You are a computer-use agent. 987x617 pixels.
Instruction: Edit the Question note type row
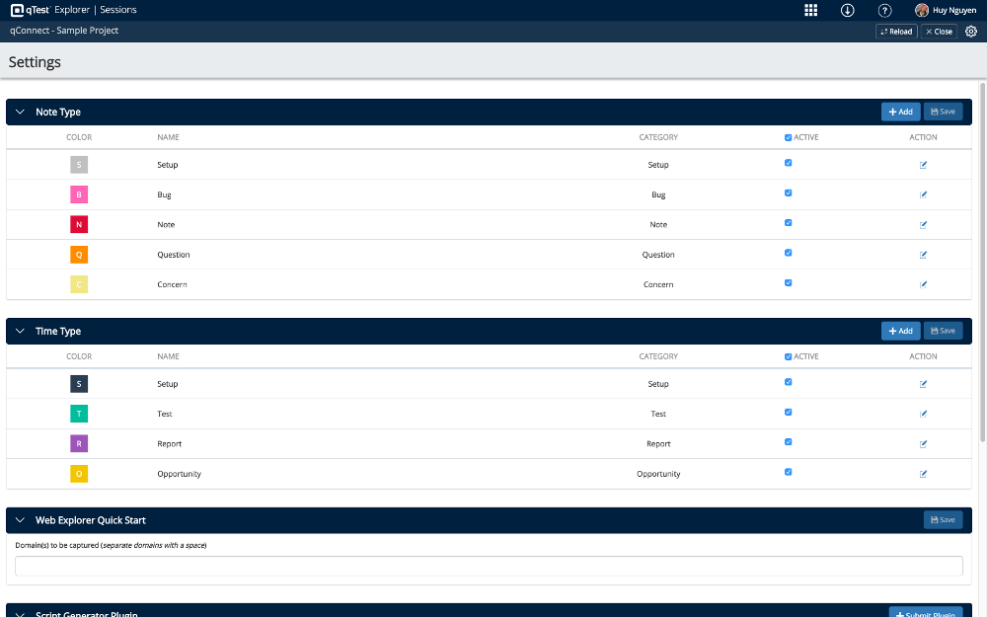pos(923,255)
